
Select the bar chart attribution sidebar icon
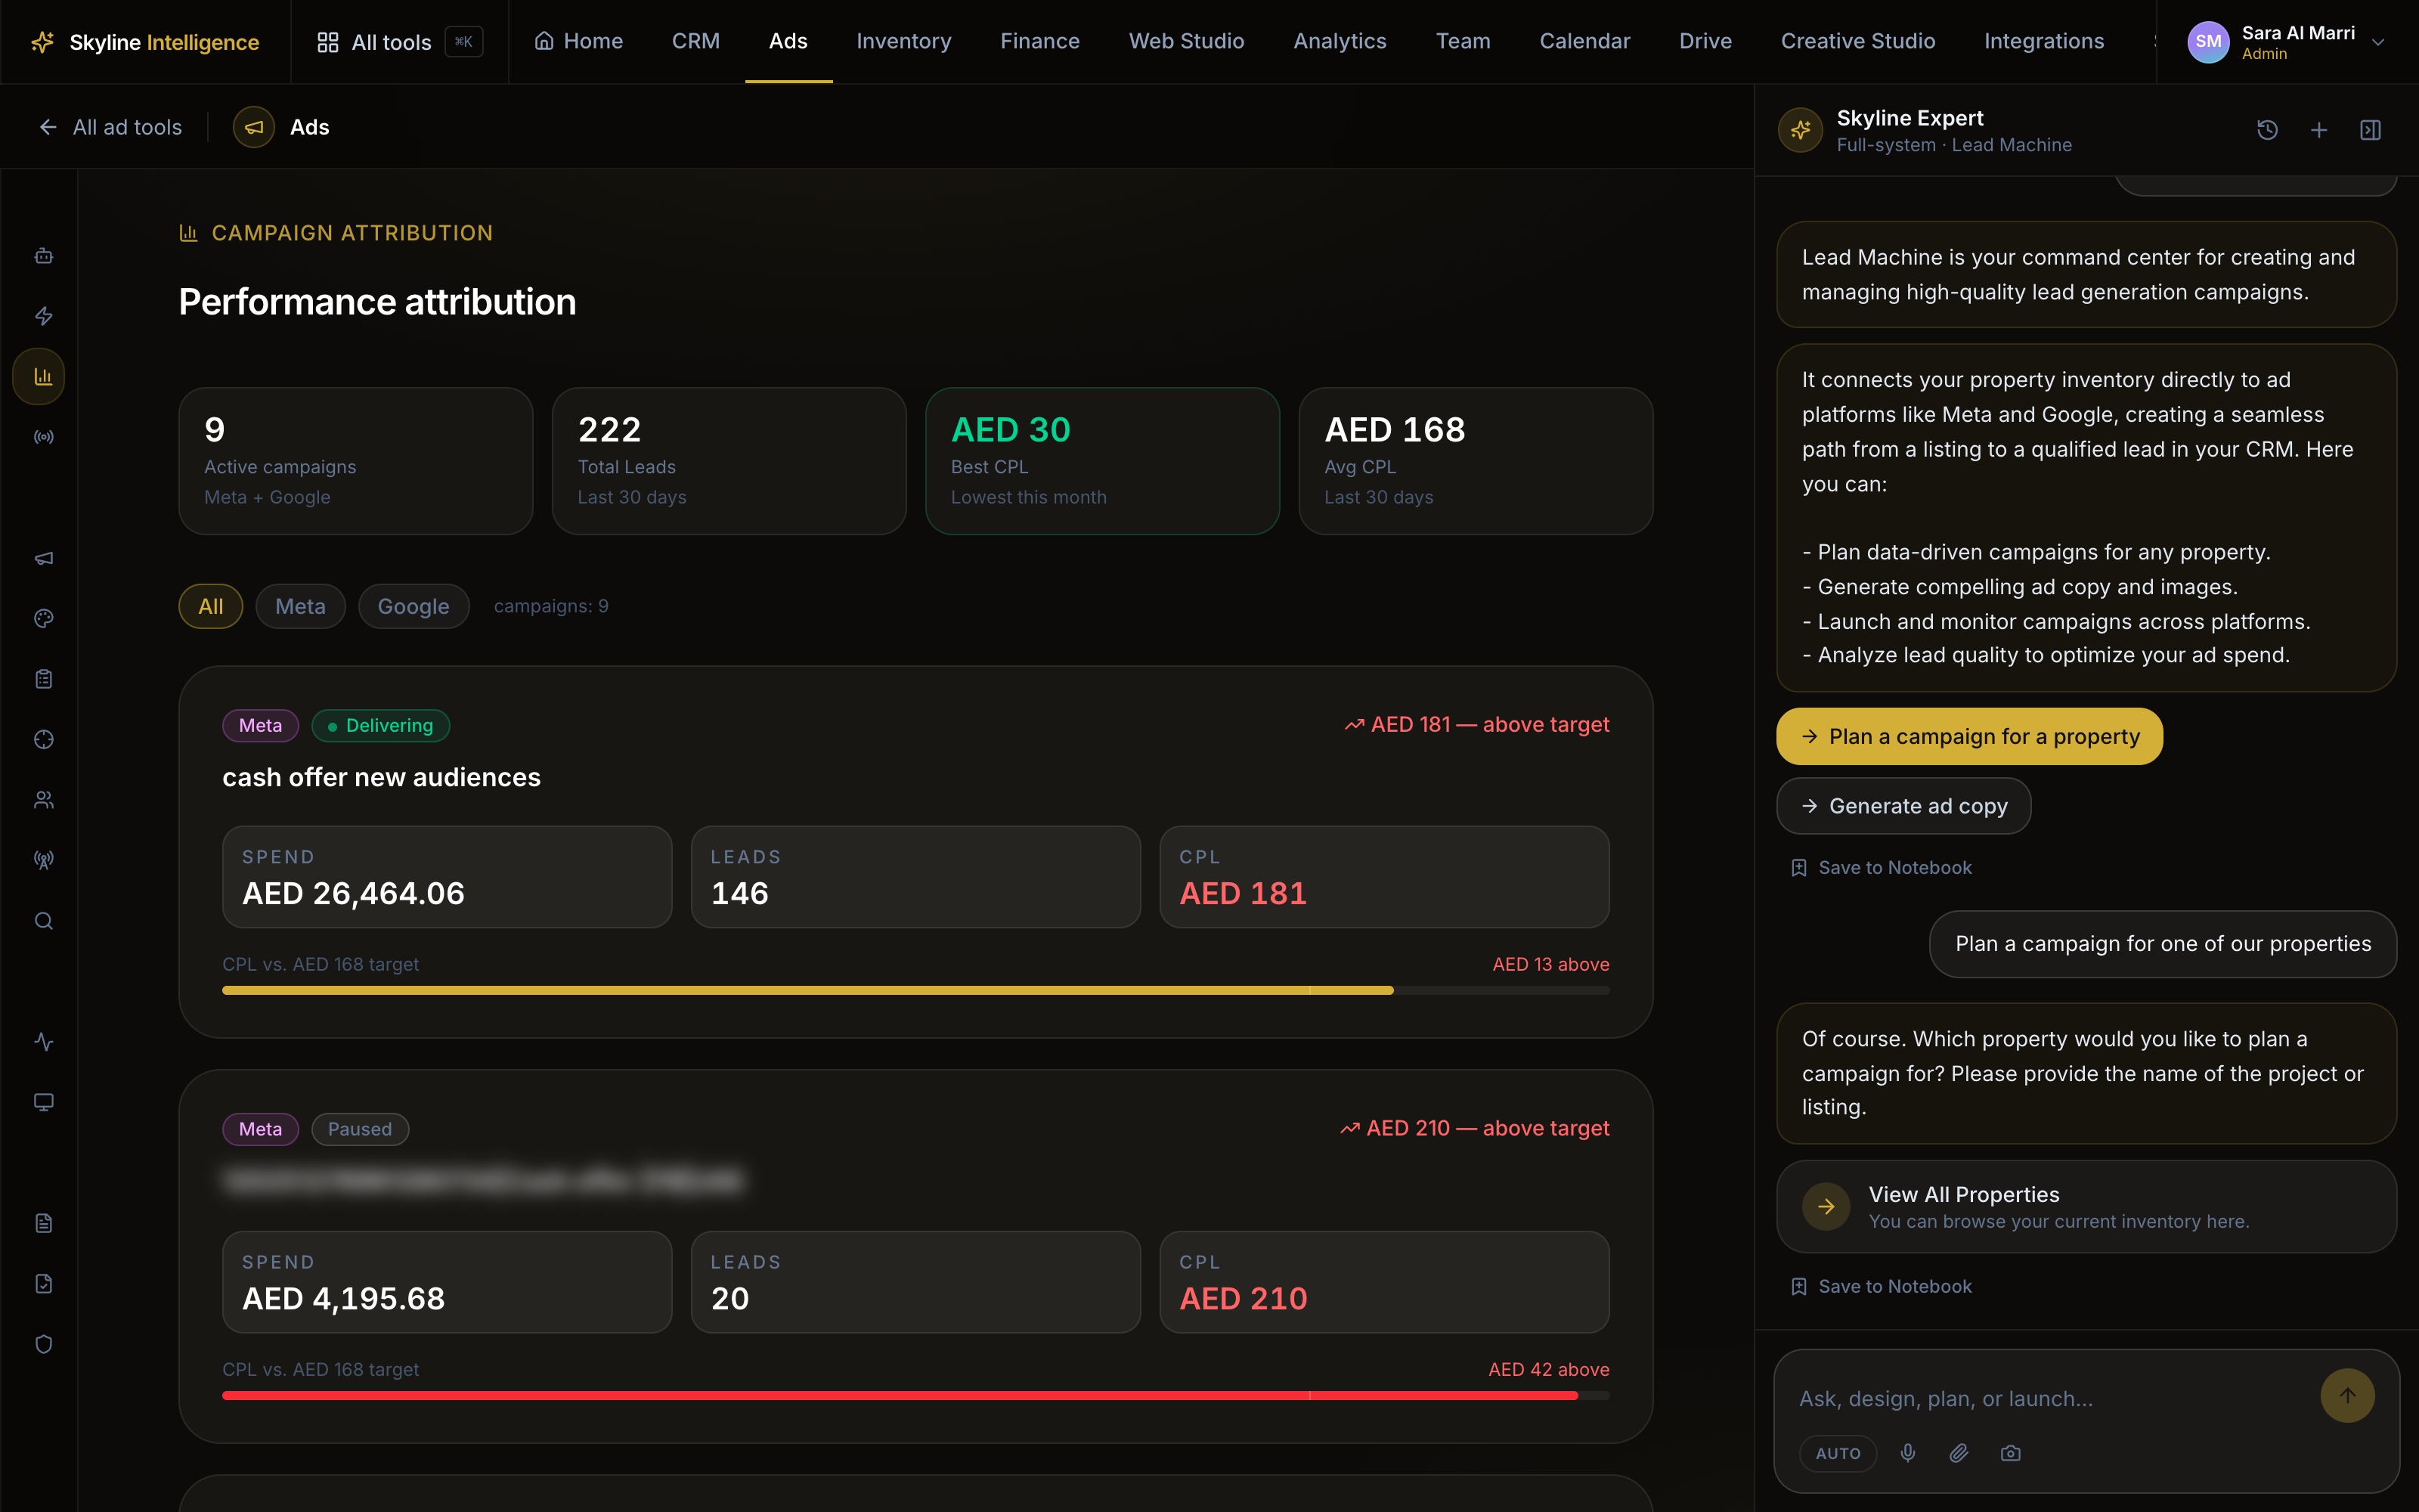[x=39, y=377]
